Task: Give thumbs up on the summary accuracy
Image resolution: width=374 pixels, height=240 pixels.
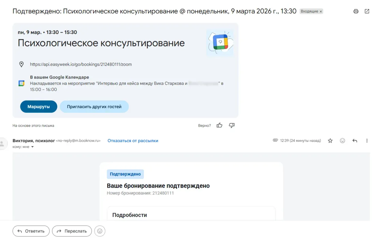Action: tap(219, 125)
